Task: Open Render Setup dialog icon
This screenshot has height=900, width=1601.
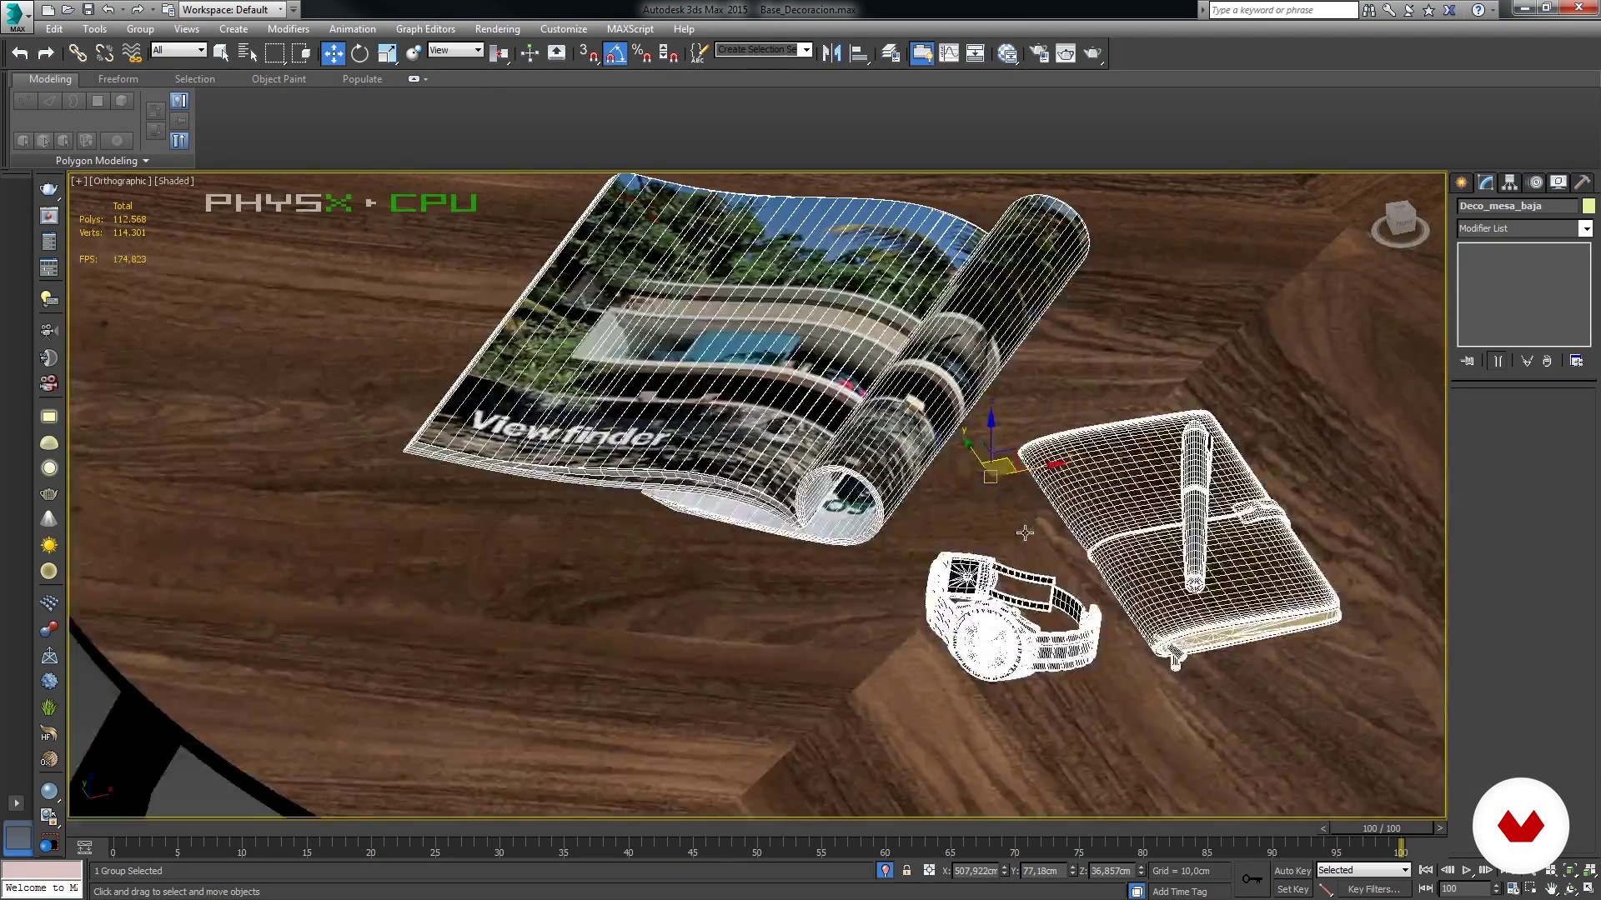Action: (1039, 53)
